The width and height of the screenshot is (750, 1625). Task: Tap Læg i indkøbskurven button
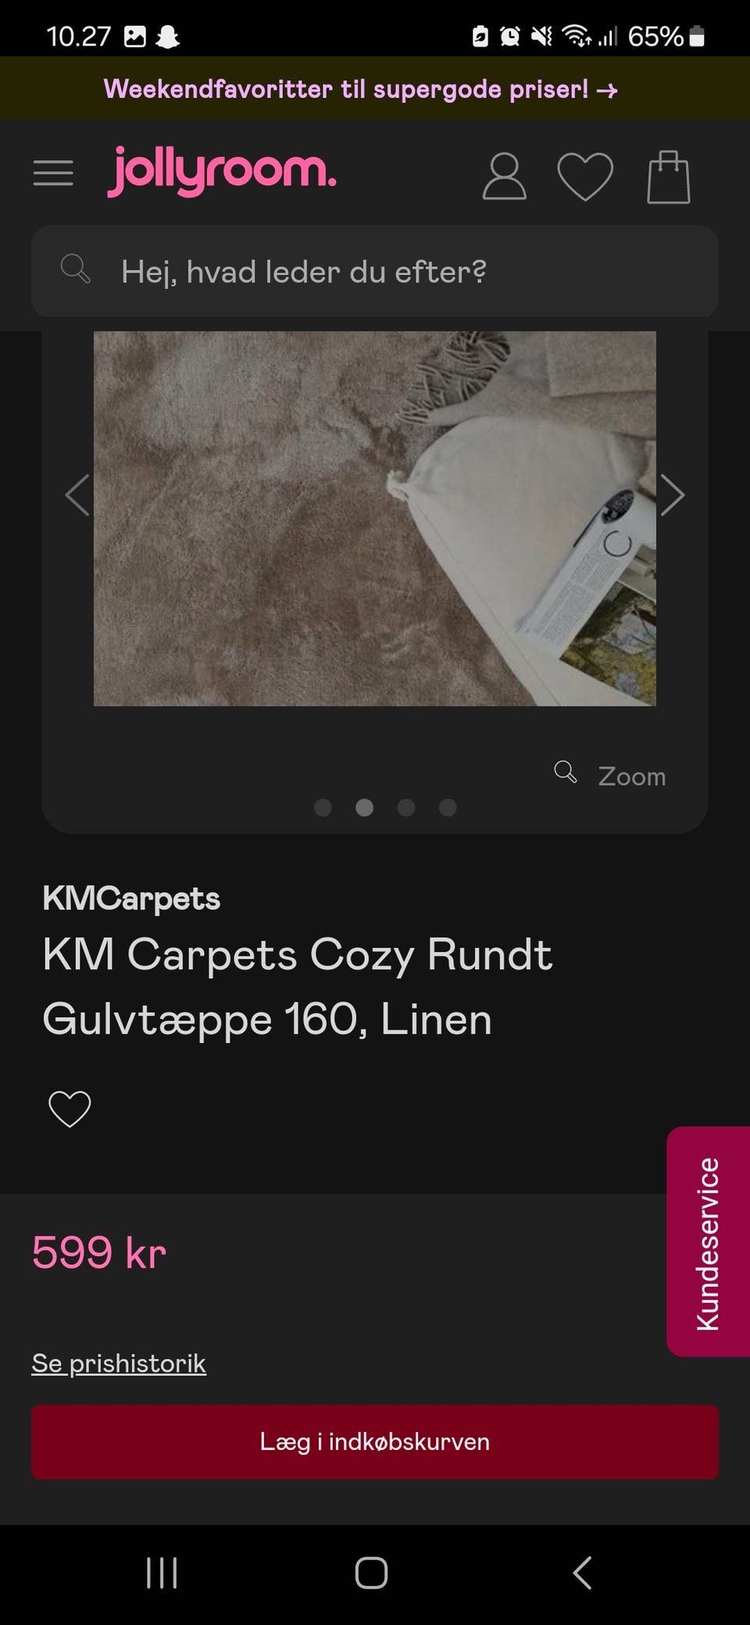click(375, 1442)
